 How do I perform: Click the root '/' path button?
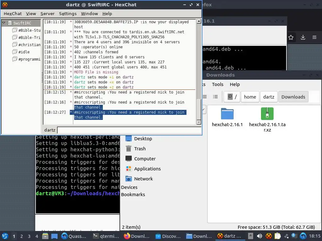[232, 97]
